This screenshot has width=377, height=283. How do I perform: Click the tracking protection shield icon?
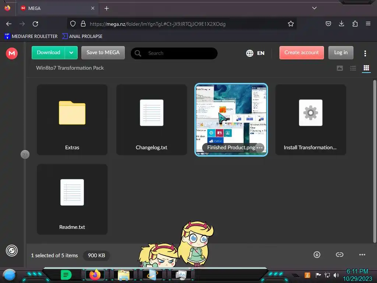pos(73,24)
